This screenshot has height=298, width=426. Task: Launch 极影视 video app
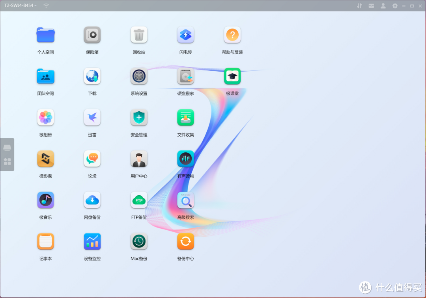(45, 159)
